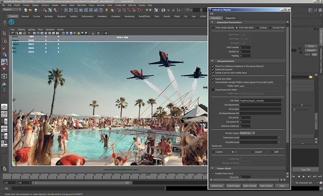Toggle viewport use-all-lights yellow icon

[79, 33]
